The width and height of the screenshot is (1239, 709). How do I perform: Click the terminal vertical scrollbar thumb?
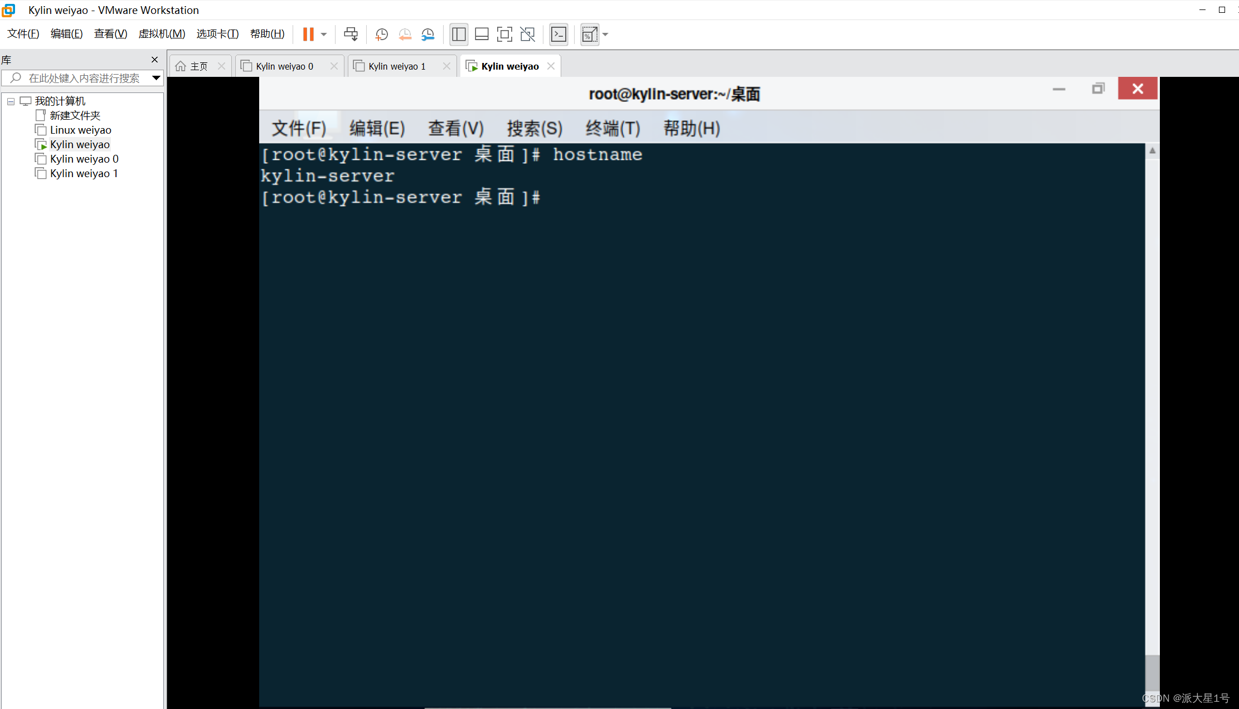1152,673
